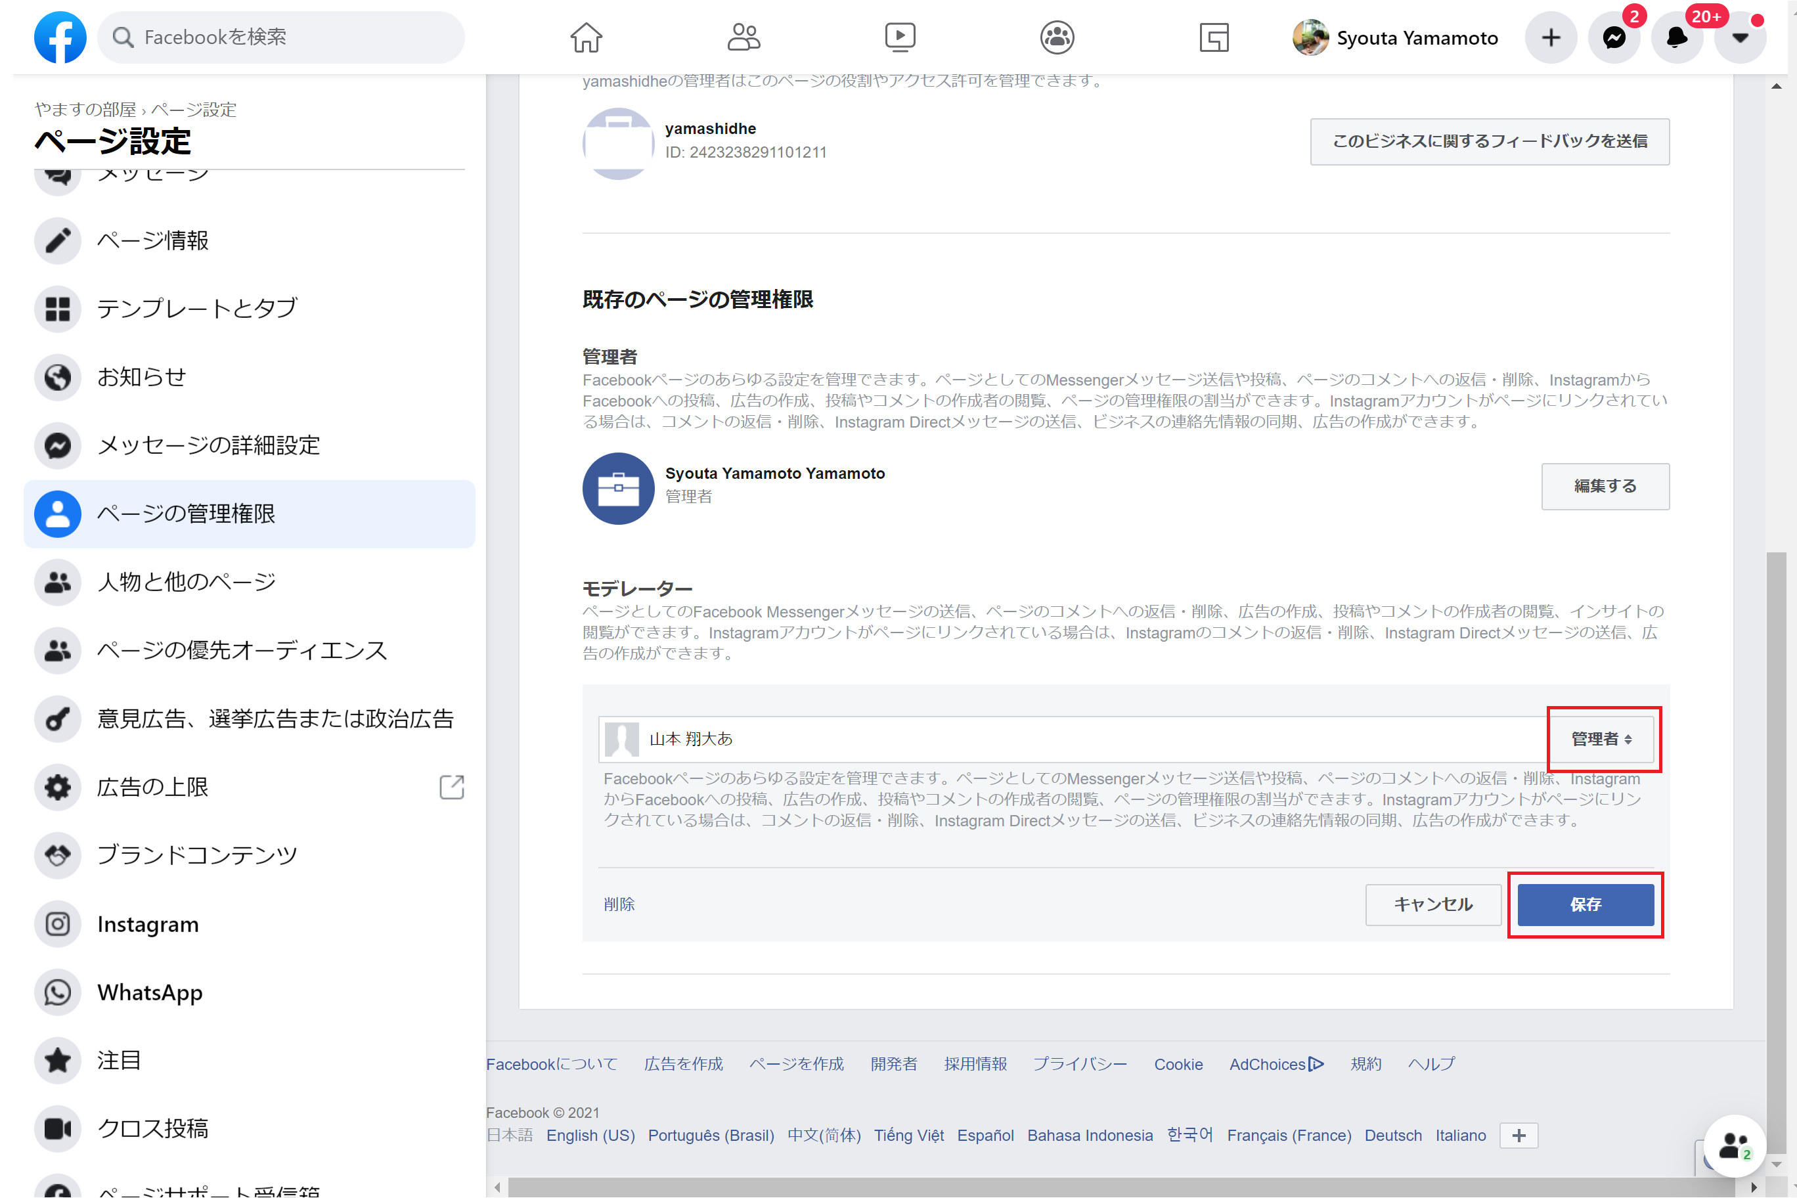Click the 意見広告、選挙広告または政治広告 guitar icon
Viewport: 1797px width, 1198px height.
58,719
